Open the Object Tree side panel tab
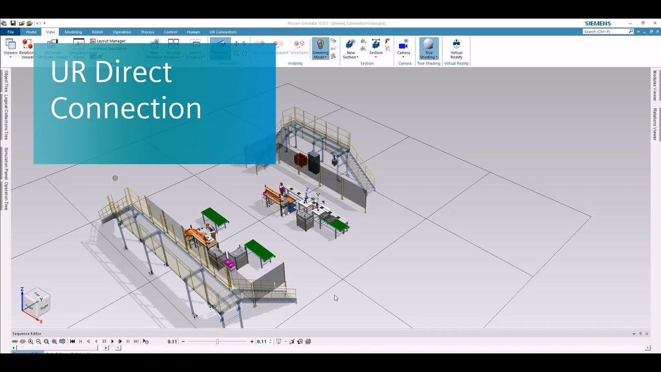Viewport: 661px width, 372px height. [6, 81]
